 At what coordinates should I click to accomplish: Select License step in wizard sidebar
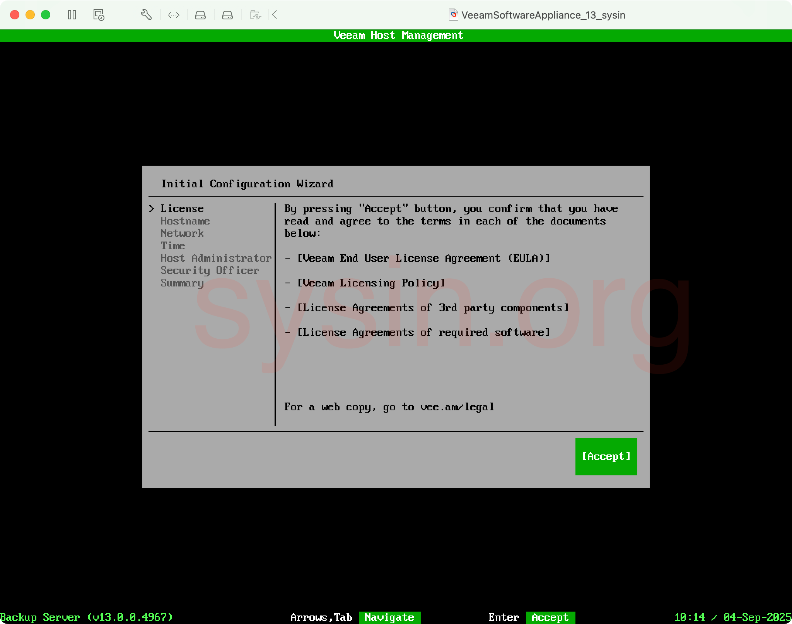tap(182, 209)
